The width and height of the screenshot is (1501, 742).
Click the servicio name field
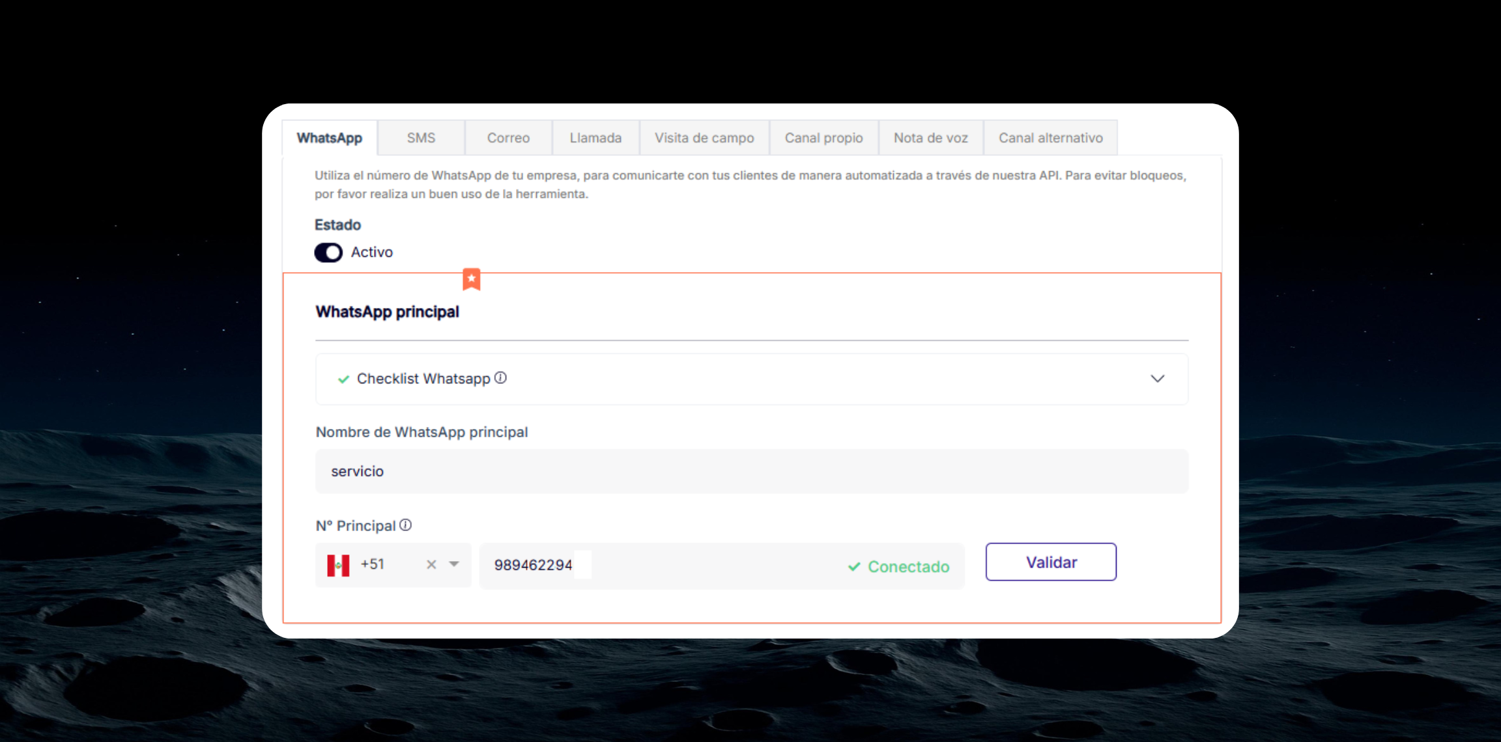(x=749, y=471)
